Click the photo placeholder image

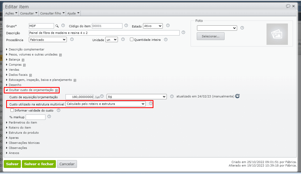[277, 34]
